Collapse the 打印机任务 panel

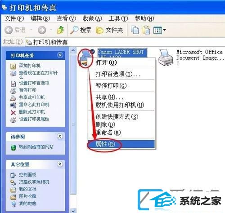coord(60,55)
